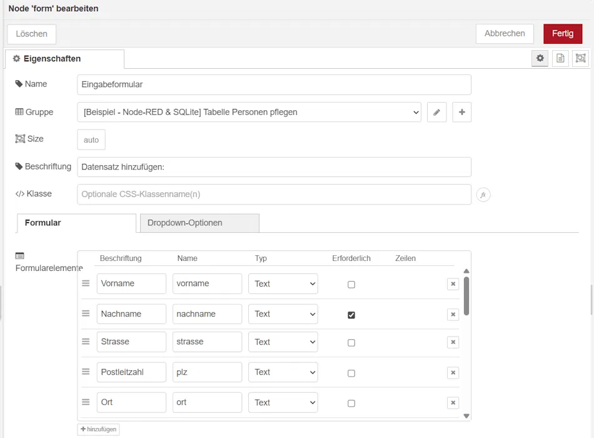
Task: Remove the Vorname form element row
Action: pos(453,284)
